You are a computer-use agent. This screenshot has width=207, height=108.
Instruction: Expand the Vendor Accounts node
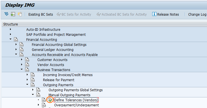click(22, 65)
